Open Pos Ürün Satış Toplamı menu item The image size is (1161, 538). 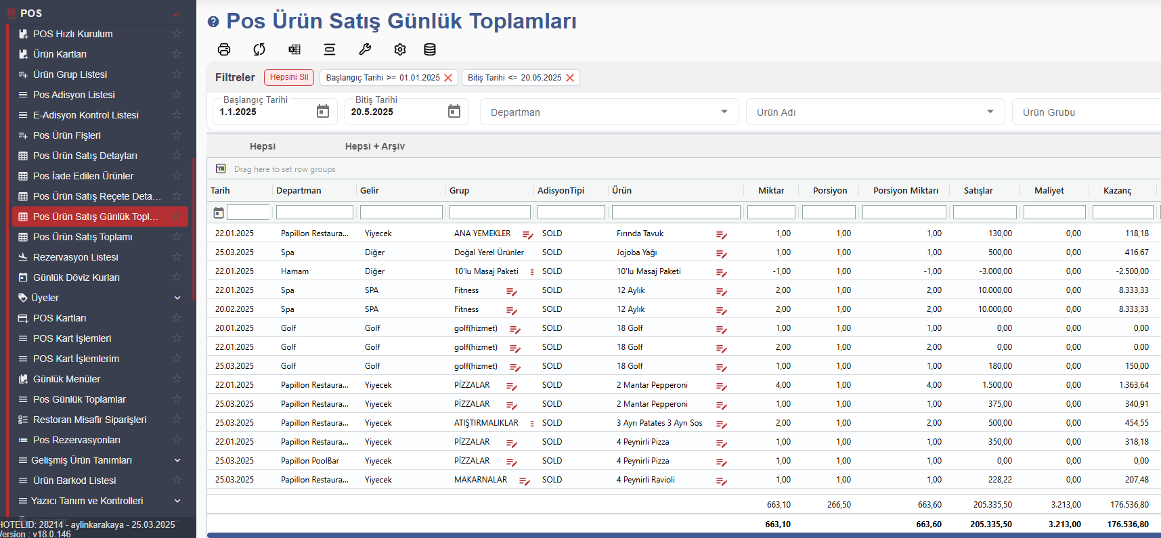83,237
